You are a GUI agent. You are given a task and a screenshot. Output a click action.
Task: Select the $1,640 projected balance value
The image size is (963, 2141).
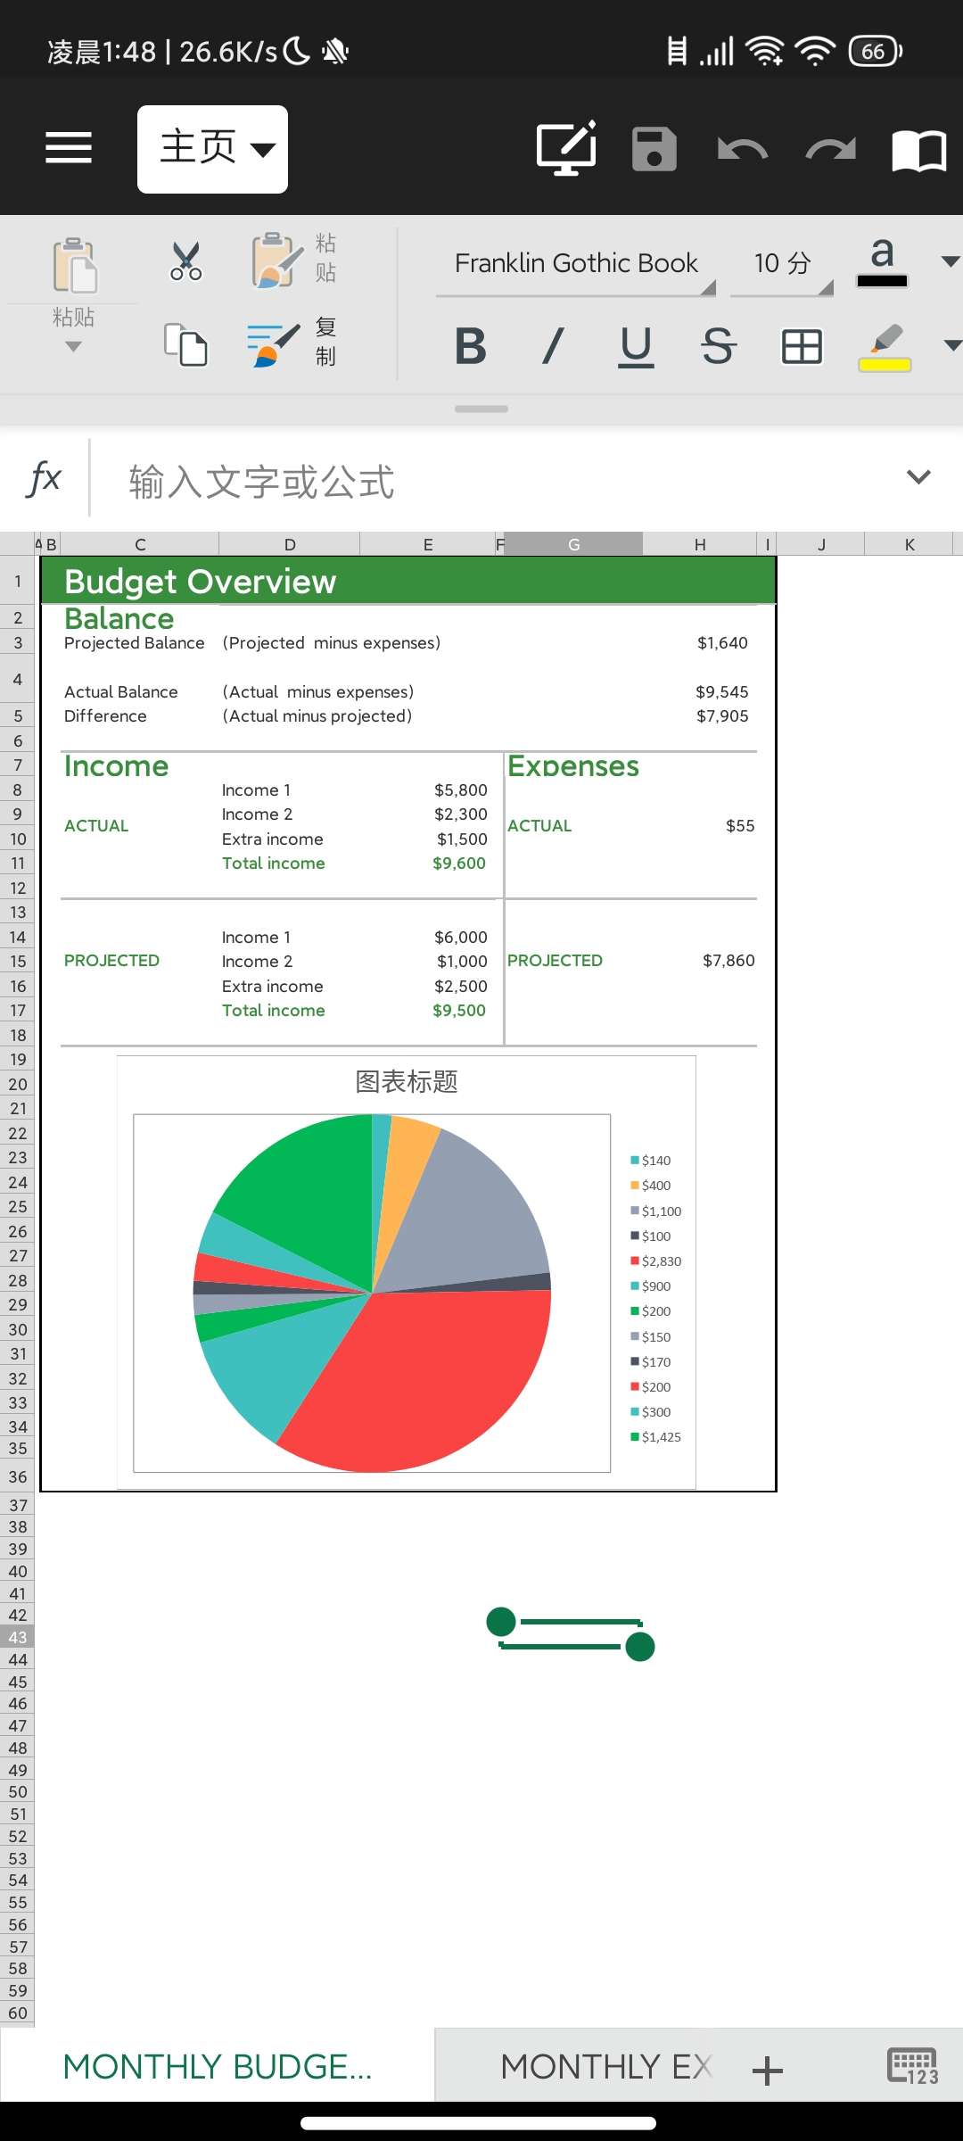coord(722,643)
